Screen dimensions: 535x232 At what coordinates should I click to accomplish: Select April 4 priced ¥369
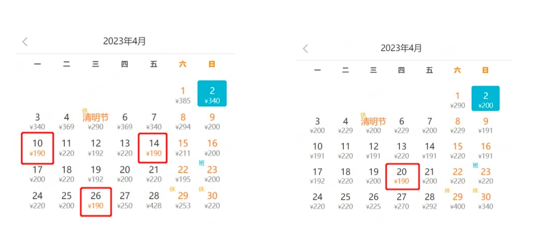(x=66, y=122)
